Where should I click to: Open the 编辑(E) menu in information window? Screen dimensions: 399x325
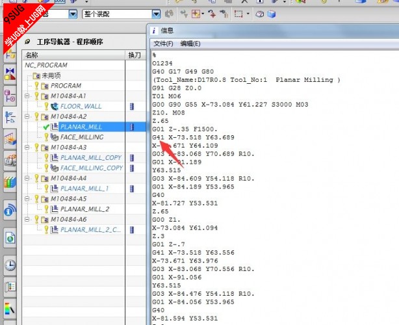pos(190,44)
